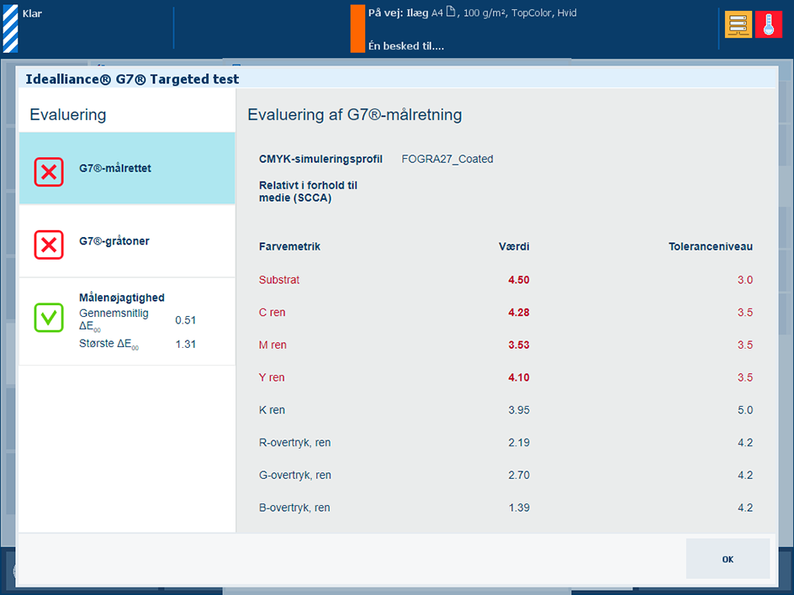
Task: Confirm the dialog with the OK button
Action: click(x=728, y=559)
